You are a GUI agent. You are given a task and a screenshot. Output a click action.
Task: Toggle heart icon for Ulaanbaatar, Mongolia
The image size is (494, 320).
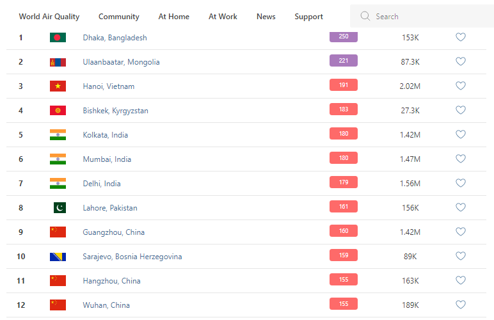pos(460,61)
